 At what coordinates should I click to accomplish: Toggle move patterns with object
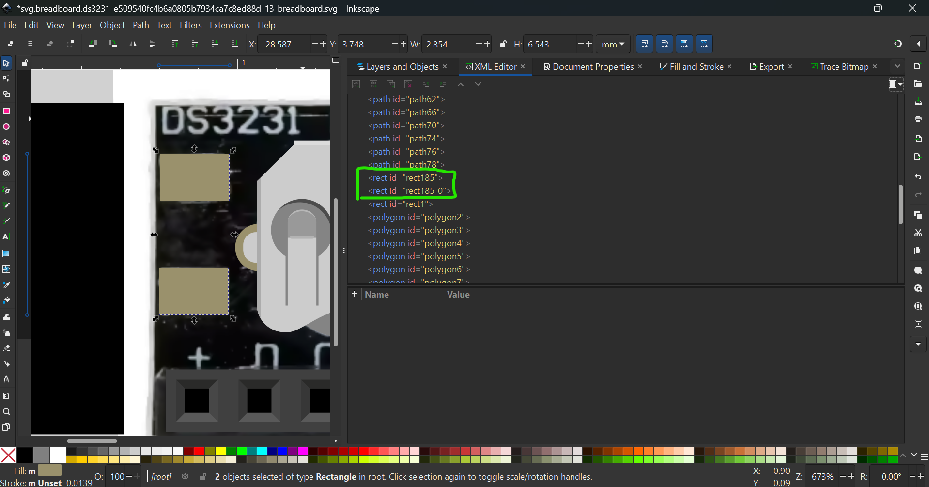coord(704,44)
